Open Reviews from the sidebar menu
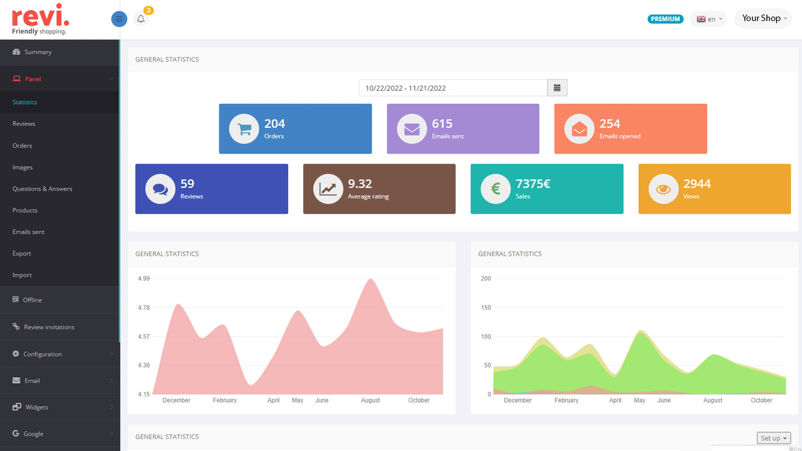Image resolution: width=802 pixels, height=451 pixels. [x=23, y=123]
